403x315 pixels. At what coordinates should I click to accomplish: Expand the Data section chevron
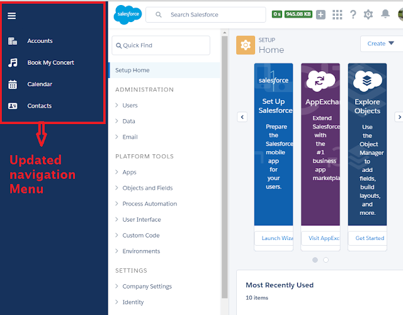pos(116,121)
